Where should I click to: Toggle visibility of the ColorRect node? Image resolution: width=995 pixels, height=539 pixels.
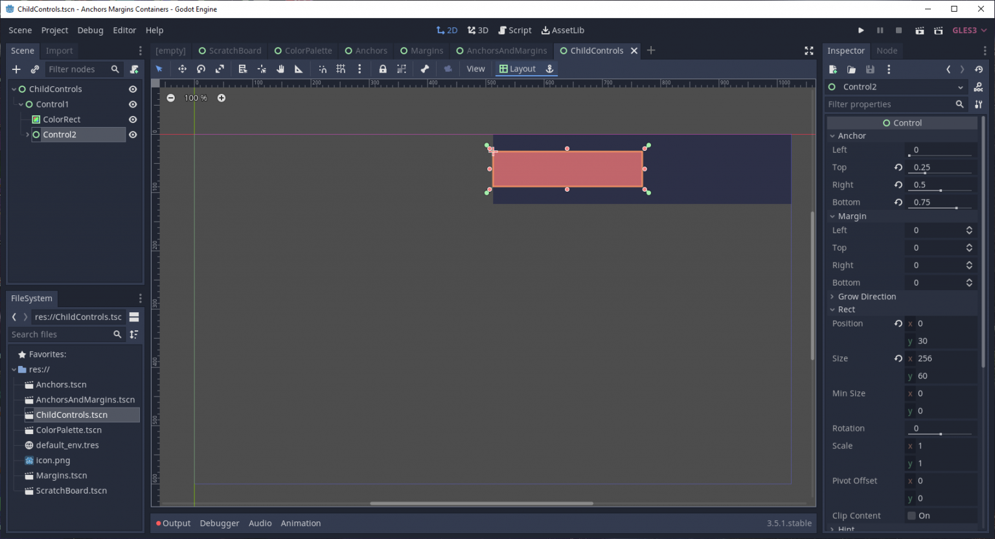coord(132,119)
